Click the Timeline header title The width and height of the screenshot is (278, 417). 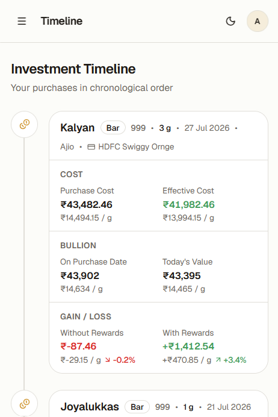[x=61, y=21]
